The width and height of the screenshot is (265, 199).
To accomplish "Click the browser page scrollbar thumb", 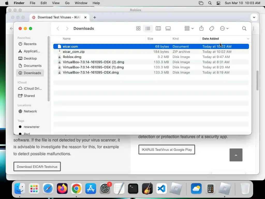I will [257, 80].
